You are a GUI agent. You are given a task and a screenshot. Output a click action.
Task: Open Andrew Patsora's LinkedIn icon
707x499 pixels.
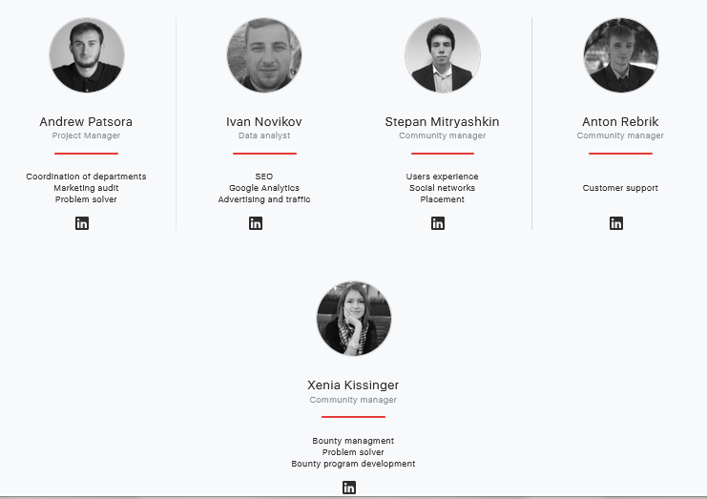[x=82, y=223]
